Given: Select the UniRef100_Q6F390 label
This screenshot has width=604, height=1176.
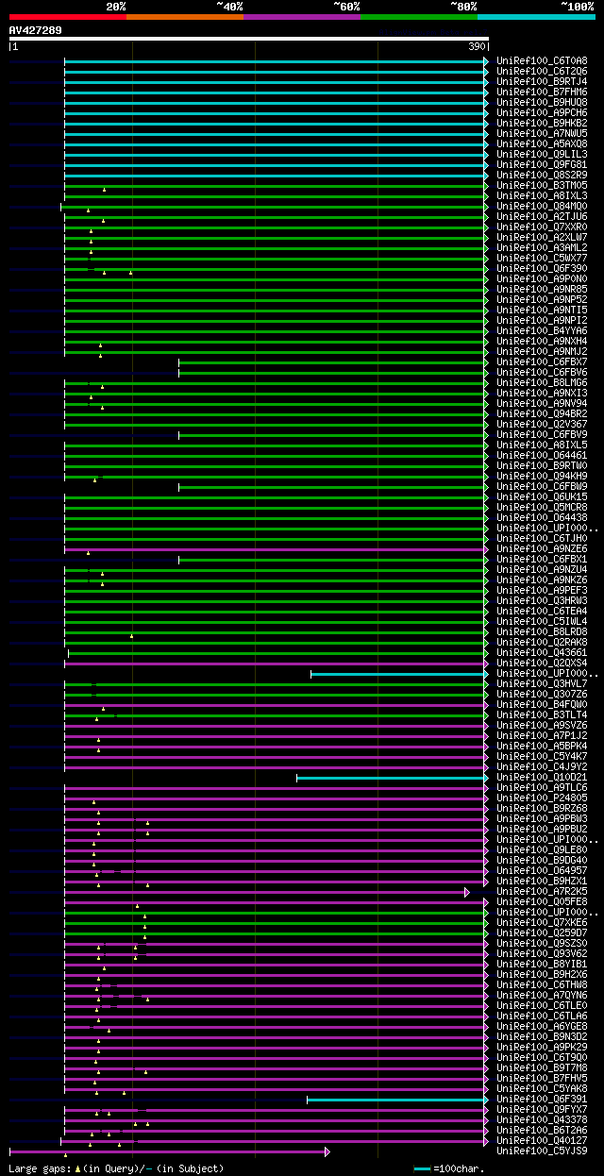Looking at the screenshot, I should (x=542, y=268).
